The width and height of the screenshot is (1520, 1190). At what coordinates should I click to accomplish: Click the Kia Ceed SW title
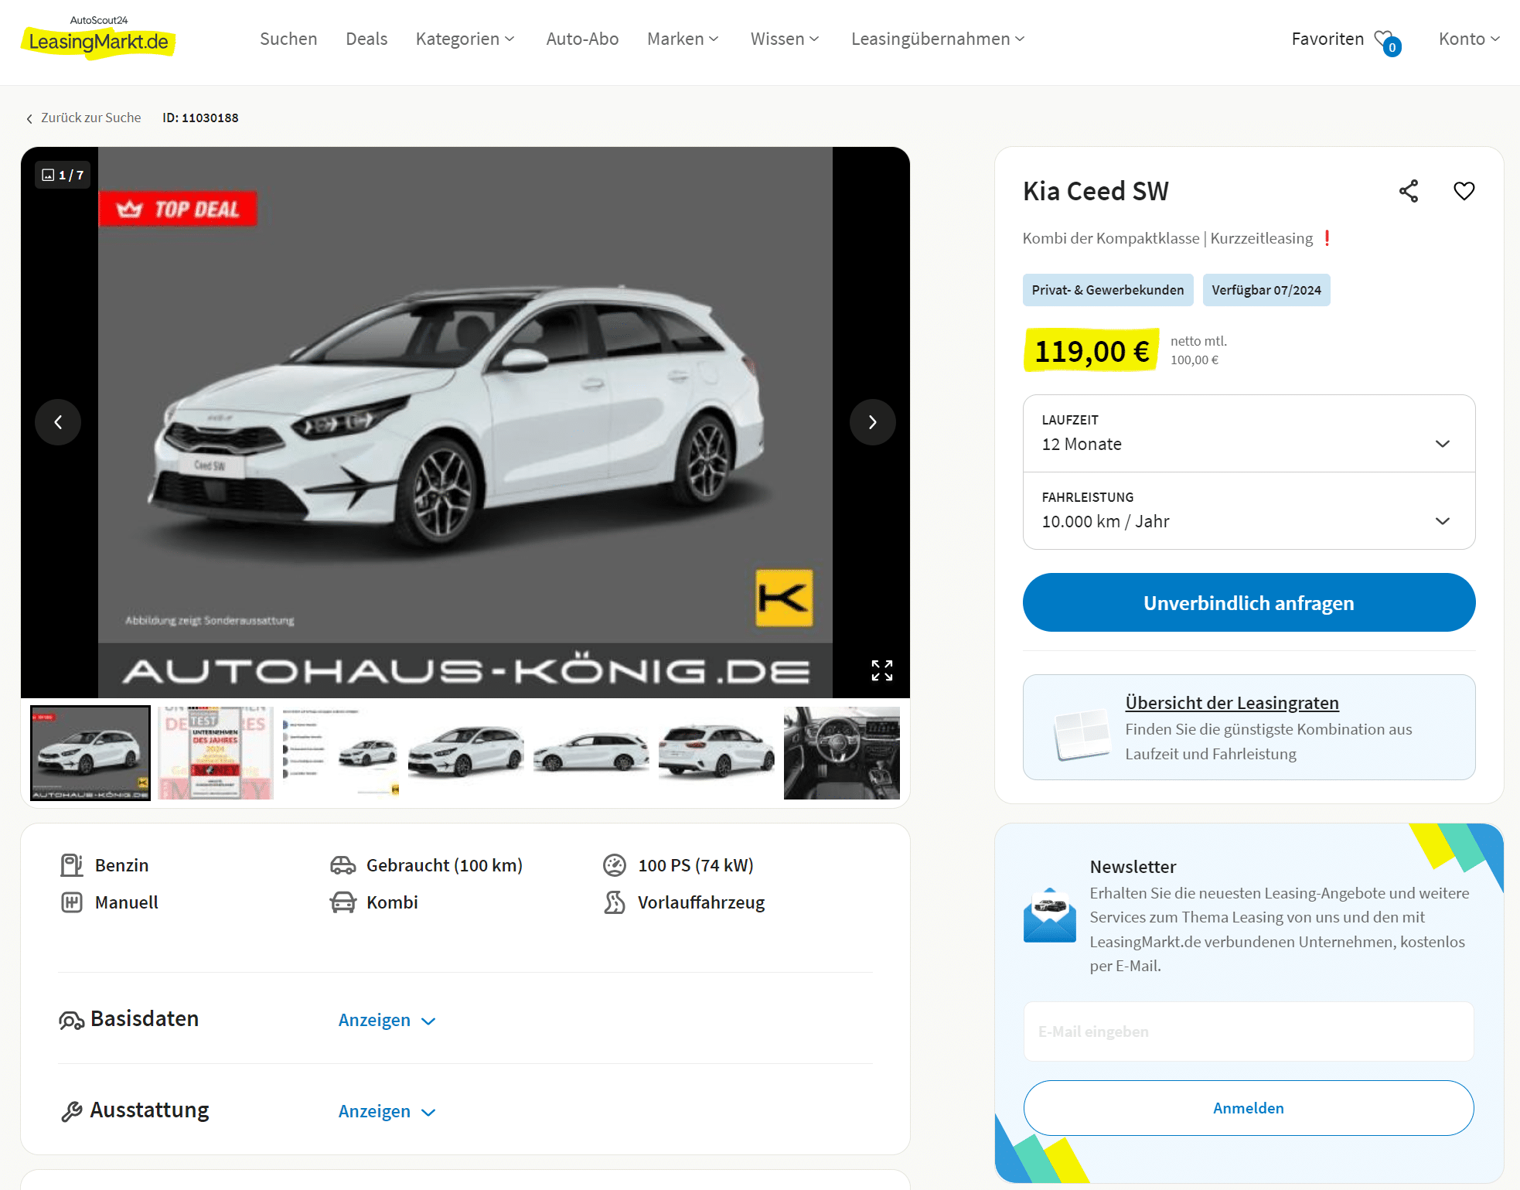coord(1096,191)
